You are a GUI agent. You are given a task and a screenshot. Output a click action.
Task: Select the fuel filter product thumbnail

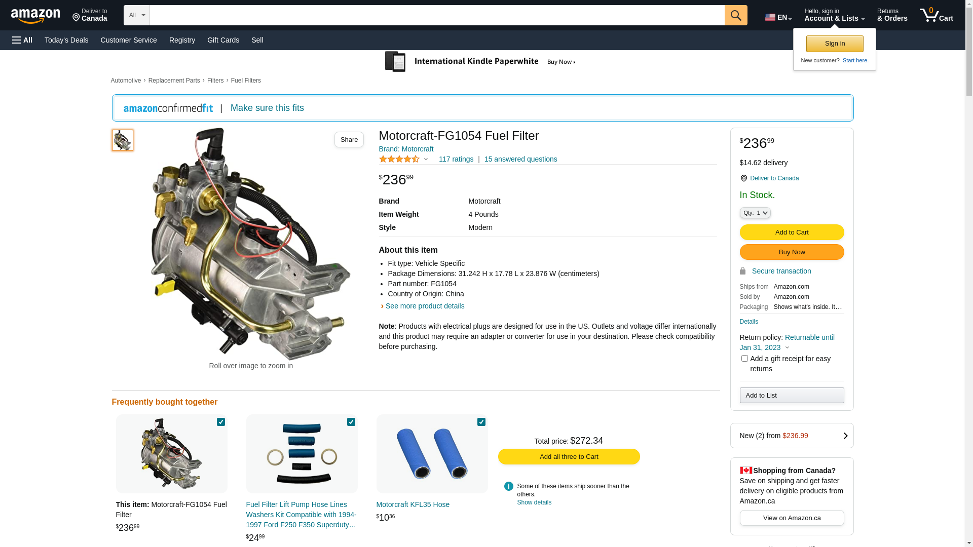pos(123,140)
